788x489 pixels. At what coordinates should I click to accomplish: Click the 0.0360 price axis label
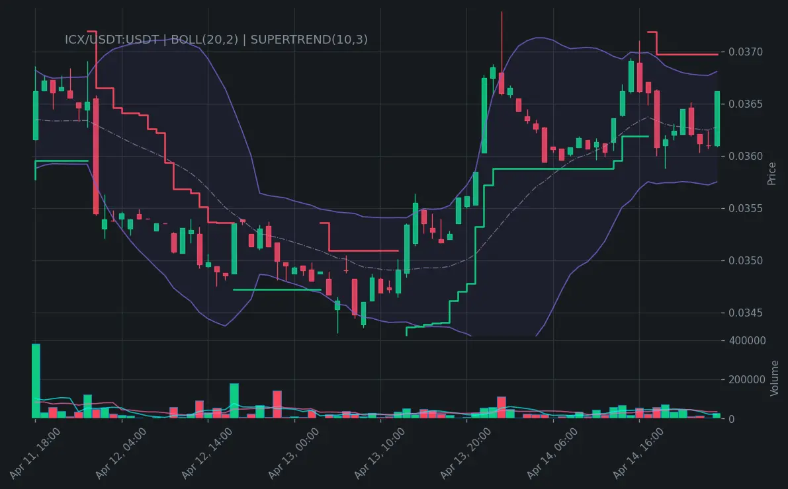tap(746, 156)
